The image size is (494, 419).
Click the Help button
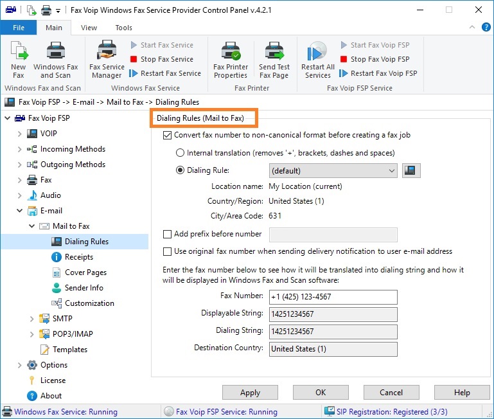coord(462,393)
